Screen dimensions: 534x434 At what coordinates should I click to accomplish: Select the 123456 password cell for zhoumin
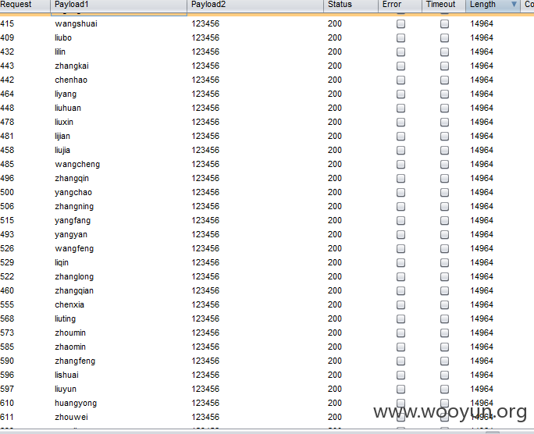click(x=255, y=333)
